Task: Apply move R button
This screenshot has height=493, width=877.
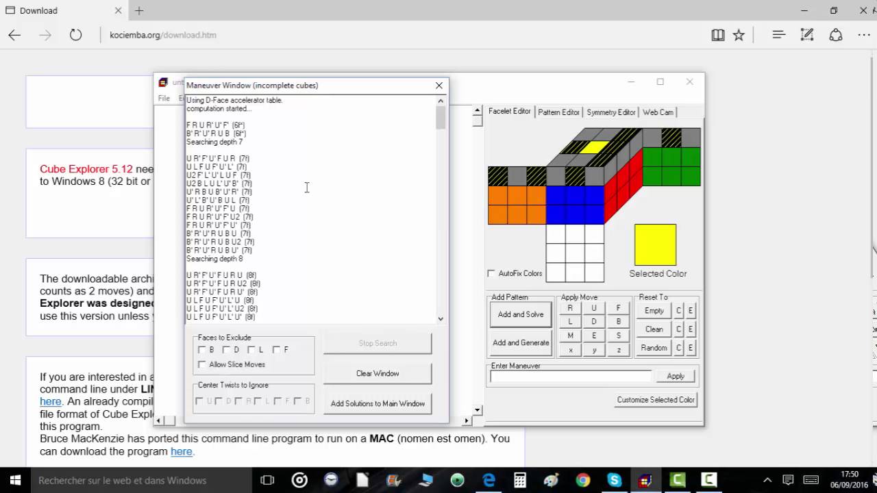Action: tap(570, 308)
